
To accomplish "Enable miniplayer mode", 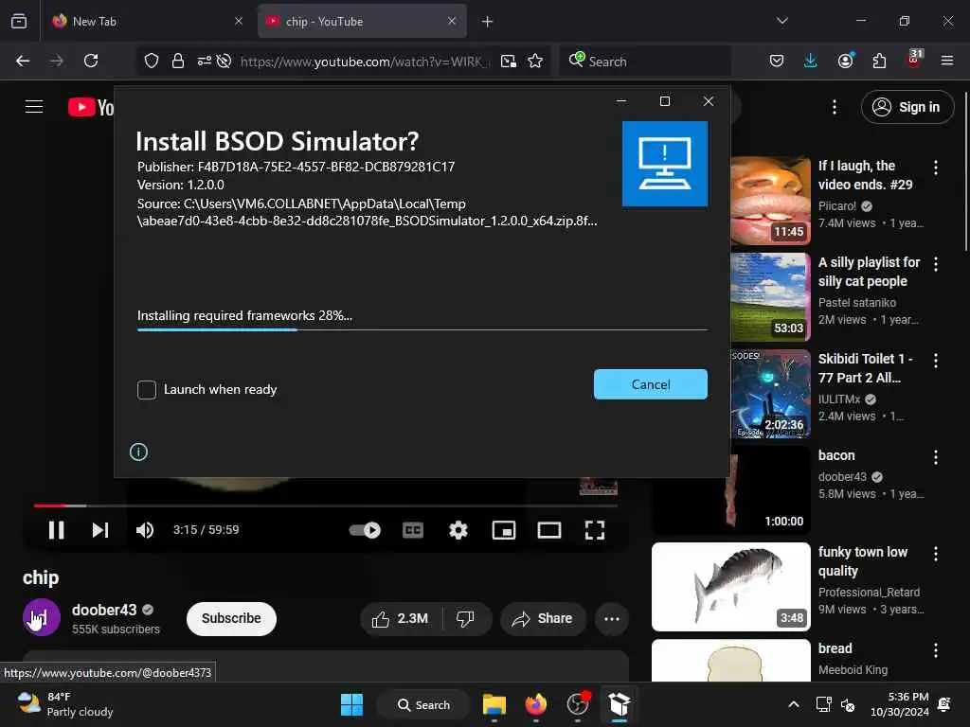I will [x=504, y=530].
